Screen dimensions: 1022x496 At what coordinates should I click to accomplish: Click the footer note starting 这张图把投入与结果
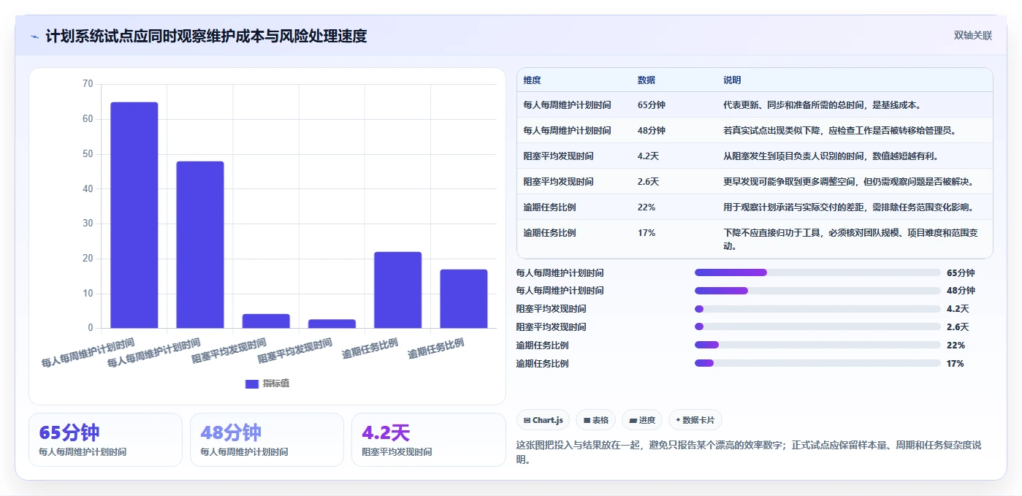749,453
